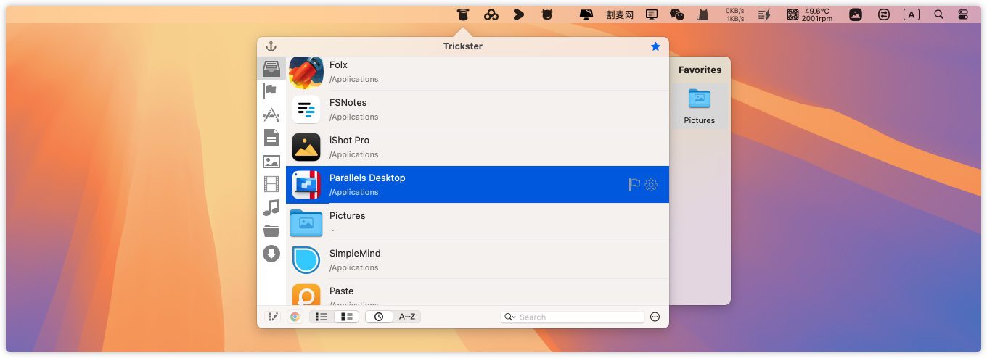987x358 pixels.
Task: Select the SimpleMind entry name
Action: click(x=355, y=253)
